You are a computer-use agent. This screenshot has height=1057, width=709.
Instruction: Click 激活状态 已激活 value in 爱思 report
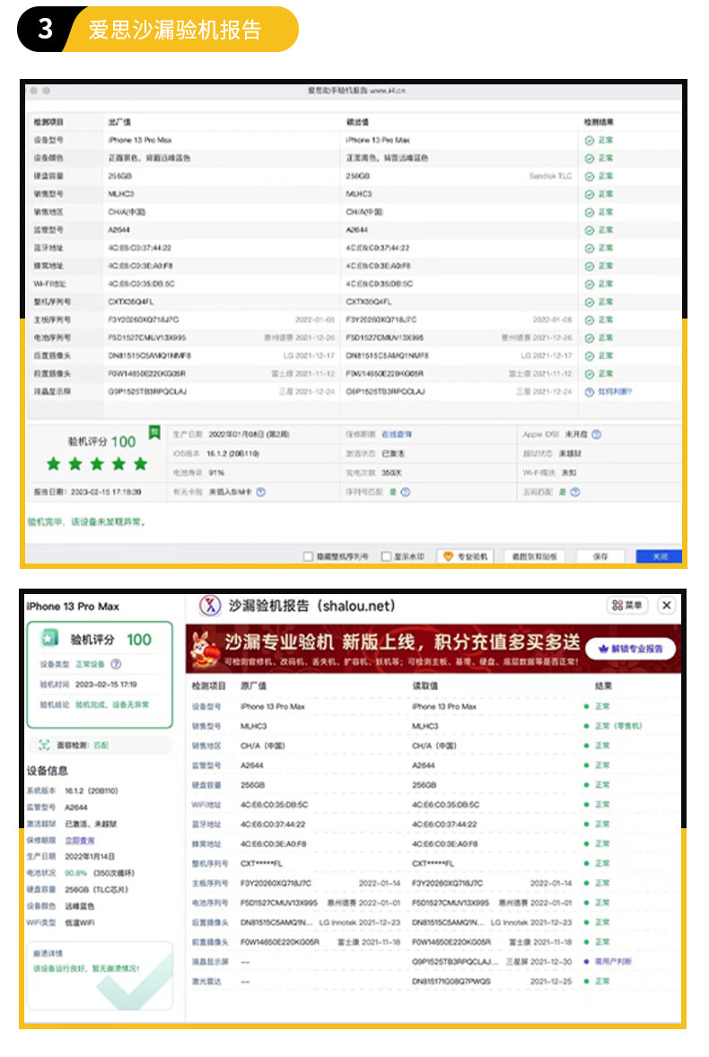point(394,454)
